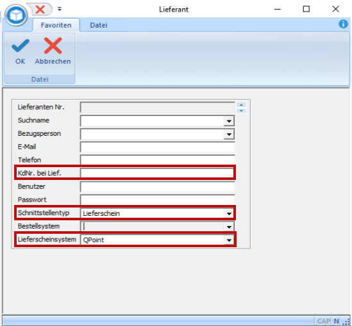
Task: Click the blue checkmark OK icon
Action: pos(21,45)
